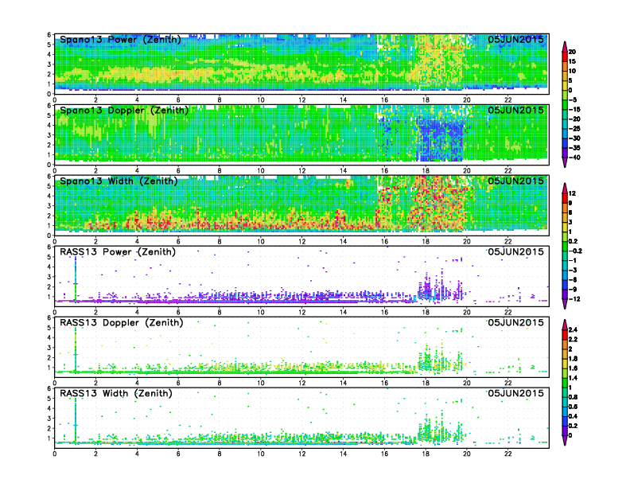Viewport: 630px width, 487px height.
Task: Click the value 15 on the top colorbar
Action: pyautogui.click(x=572, y=61)
